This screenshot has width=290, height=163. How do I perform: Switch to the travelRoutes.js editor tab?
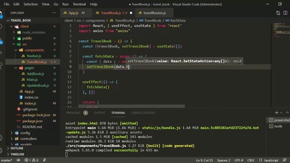click(x=155, y=13)
